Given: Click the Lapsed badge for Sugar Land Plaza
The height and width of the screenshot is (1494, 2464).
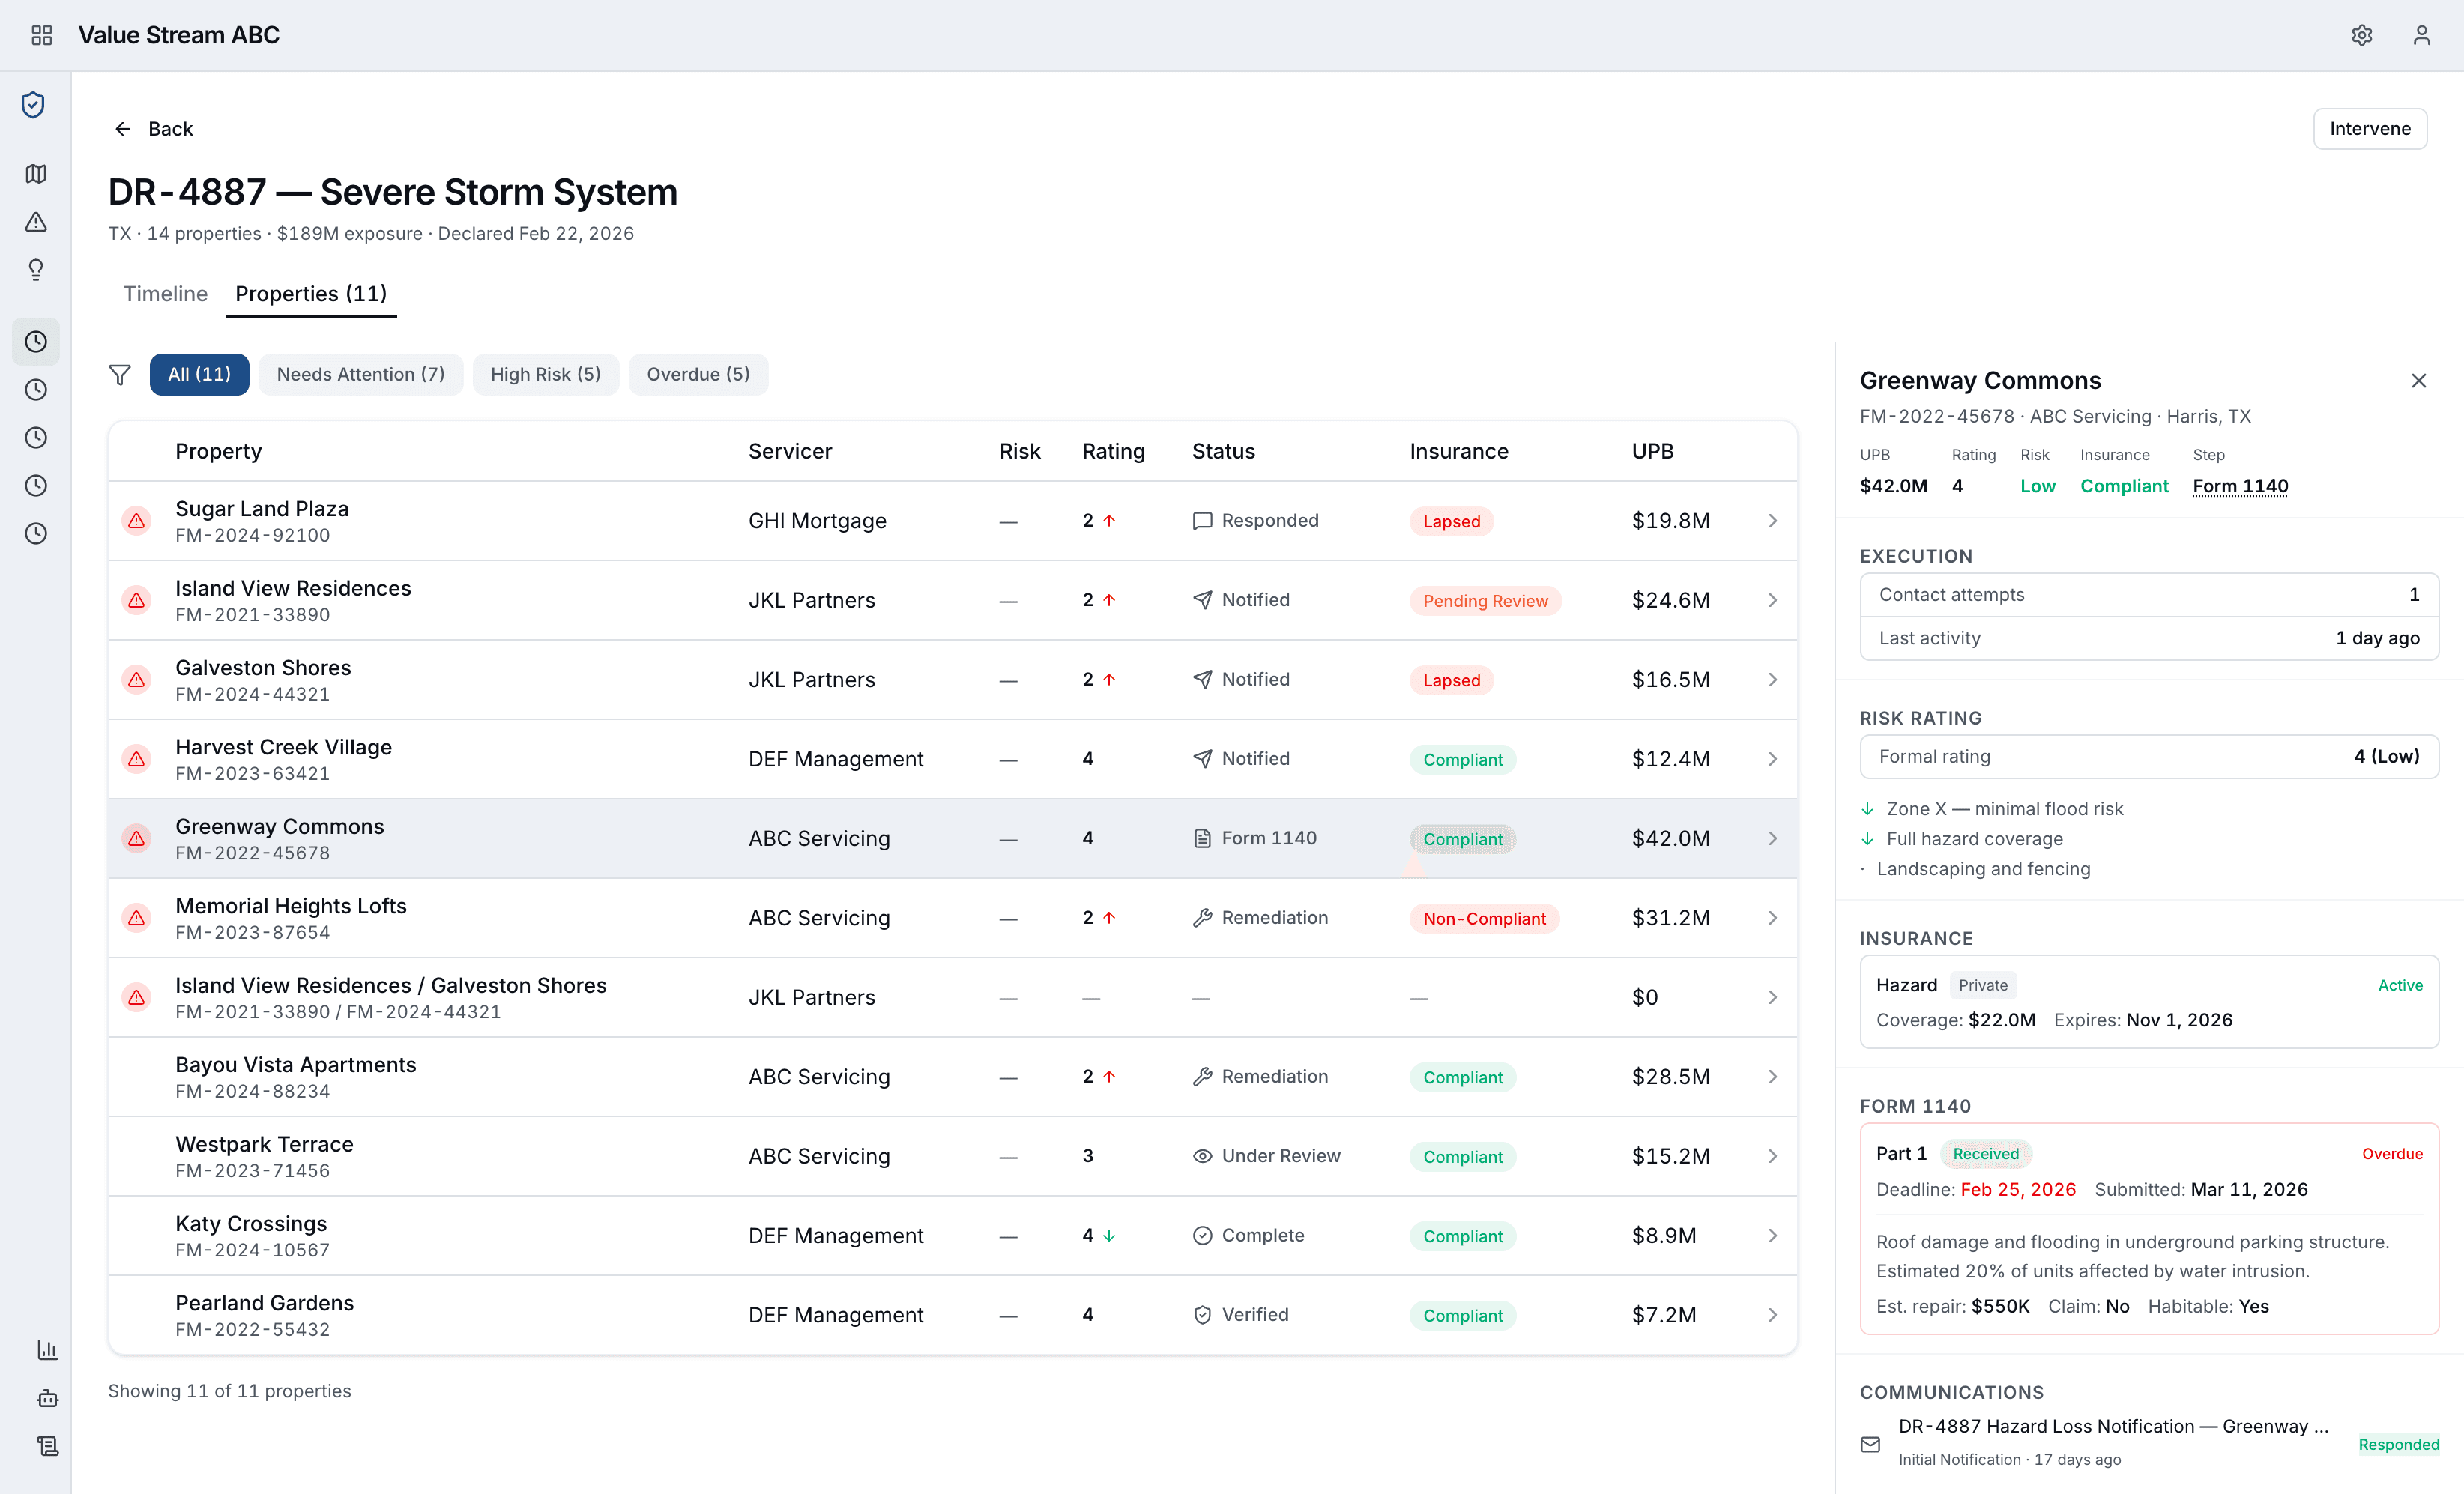Looking at the screenshot, I should coord(1451,521).
